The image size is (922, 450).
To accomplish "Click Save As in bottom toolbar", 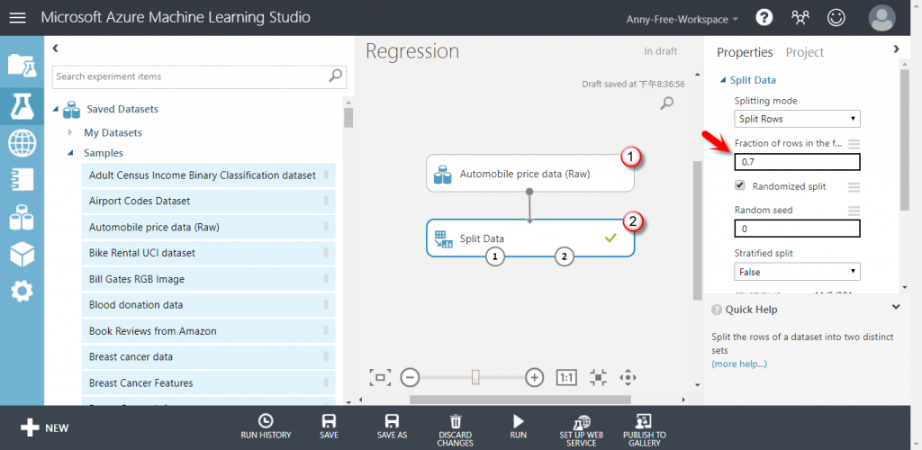I will [x=392, y=427].
